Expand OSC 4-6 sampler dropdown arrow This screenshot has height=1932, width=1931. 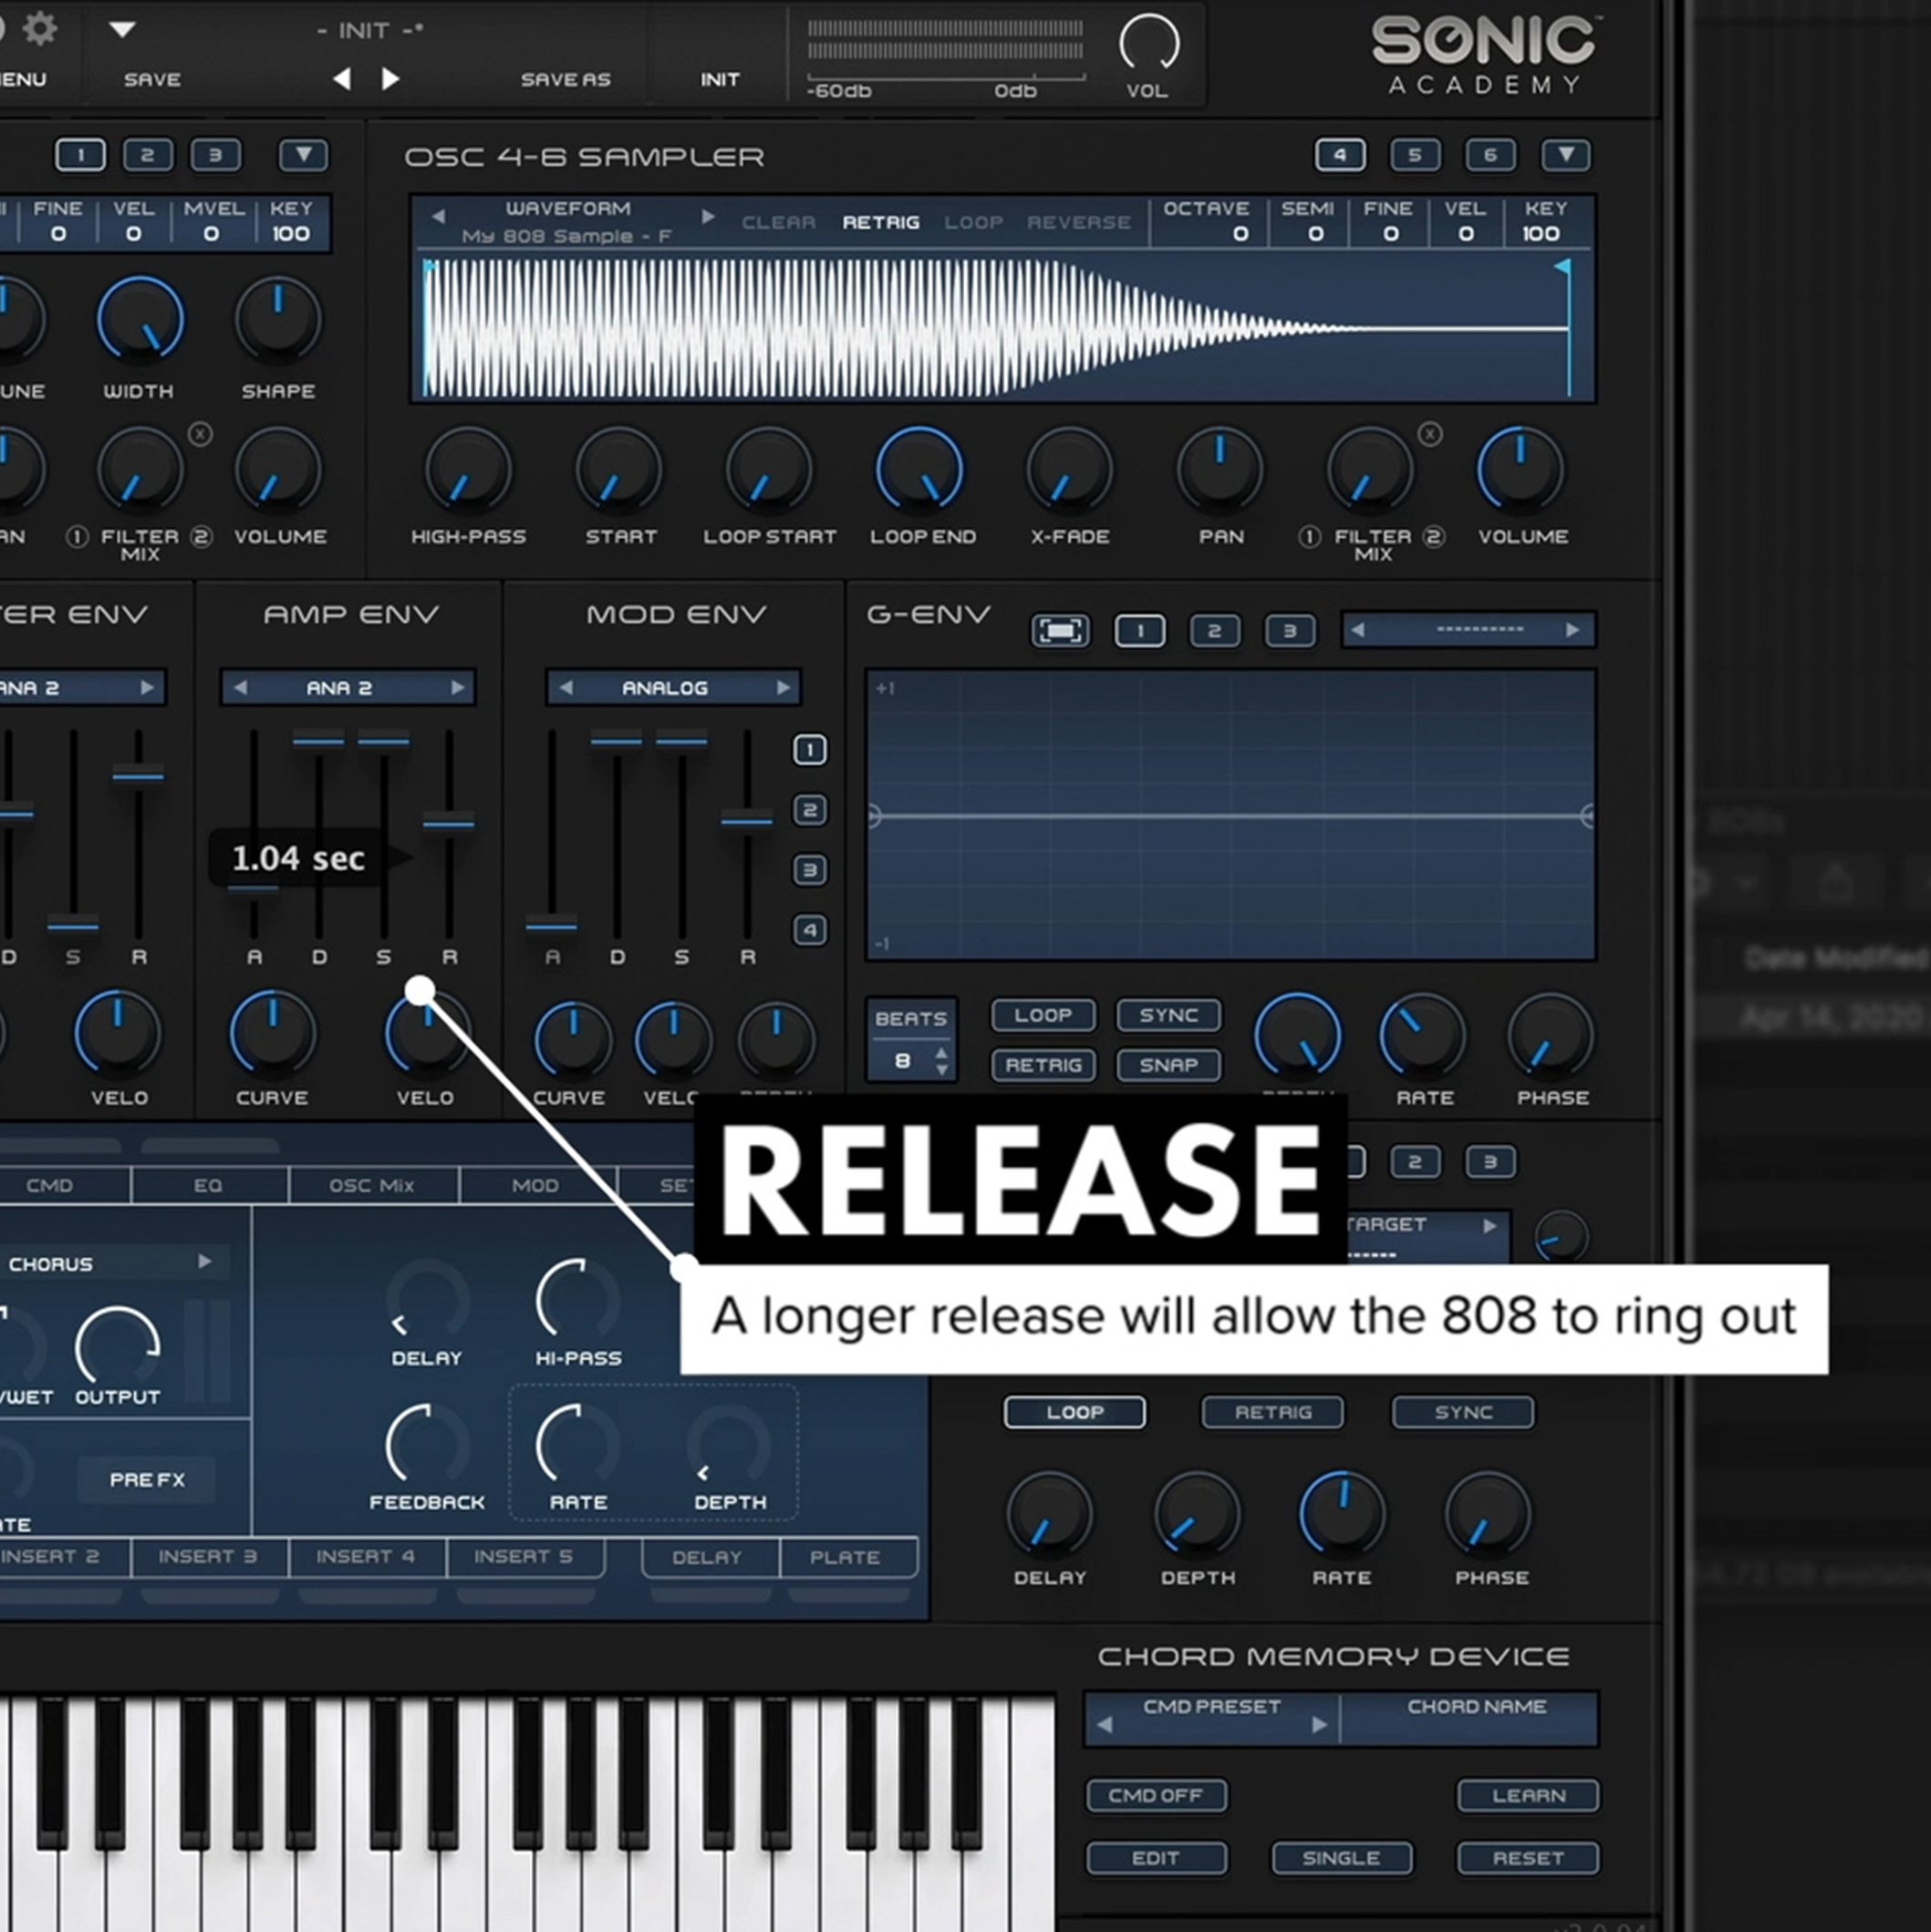click(1565, 155)
